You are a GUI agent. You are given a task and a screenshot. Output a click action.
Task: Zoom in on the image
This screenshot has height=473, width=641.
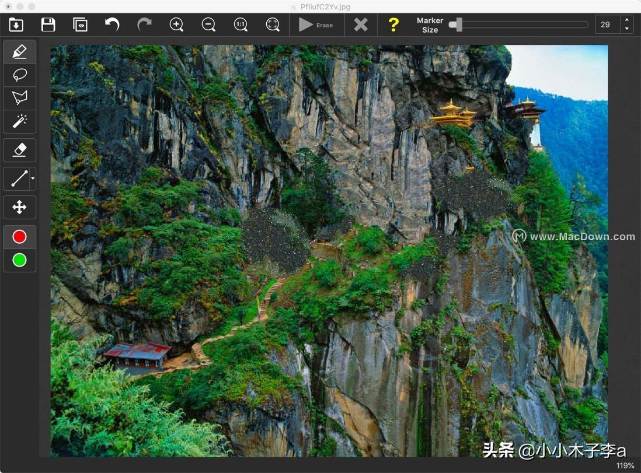176,24
